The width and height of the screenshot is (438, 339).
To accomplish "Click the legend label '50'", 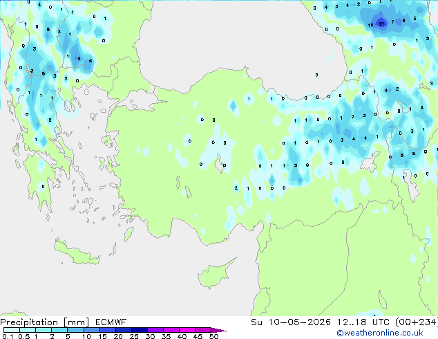I will pos(213,336).
